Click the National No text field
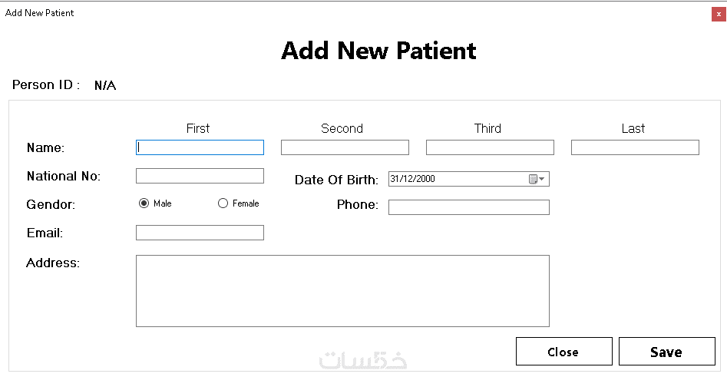Image resolution: width=727 pixels, height=377 pixels. point(200,176)
